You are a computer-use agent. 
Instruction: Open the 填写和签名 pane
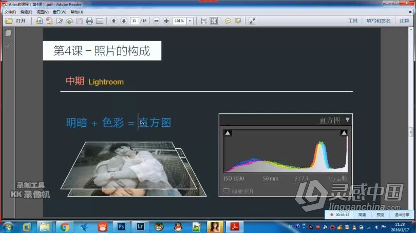(x=379, y=21)
